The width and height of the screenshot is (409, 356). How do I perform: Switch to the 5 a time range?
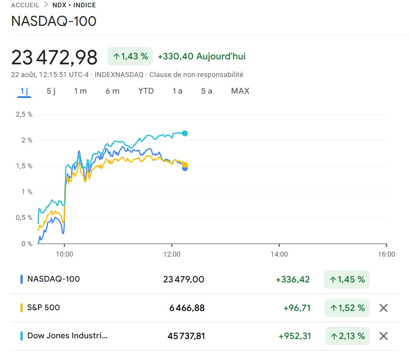coord(206,91)
